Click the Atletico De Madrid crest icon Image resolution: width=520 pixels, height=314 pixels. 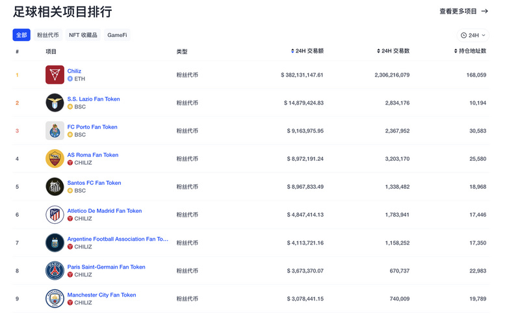coord(55,214)
